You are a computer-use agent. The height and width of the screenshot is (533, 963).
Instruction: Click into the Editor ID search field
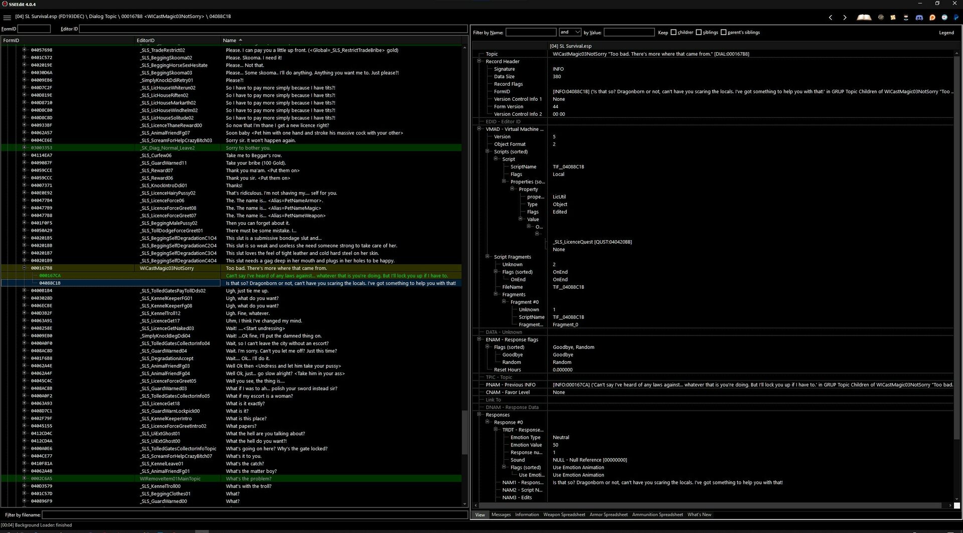(273, 29)
